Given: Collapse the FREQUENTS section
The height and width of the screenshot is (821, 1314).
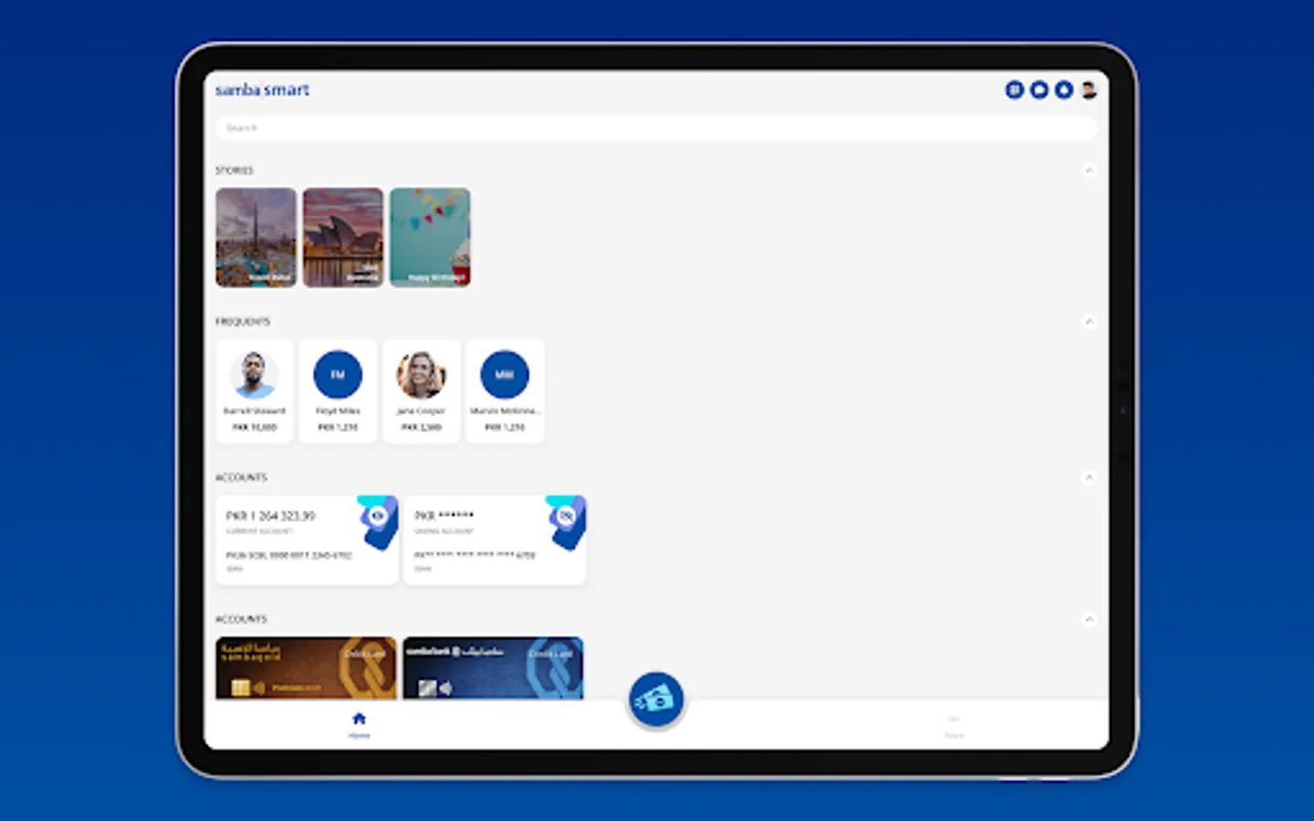Looking at the screenshot, I should [x=1090, y=321].
